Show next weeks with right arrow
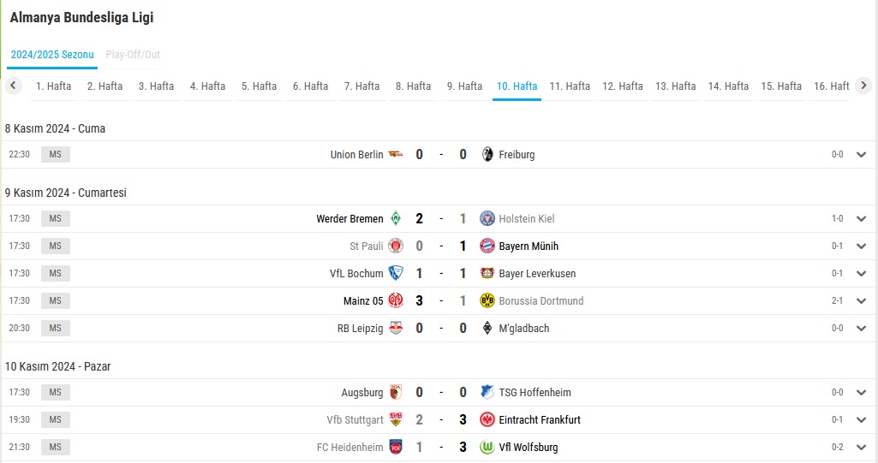Screen dimensions: 878x463 (x=863, y=86)
